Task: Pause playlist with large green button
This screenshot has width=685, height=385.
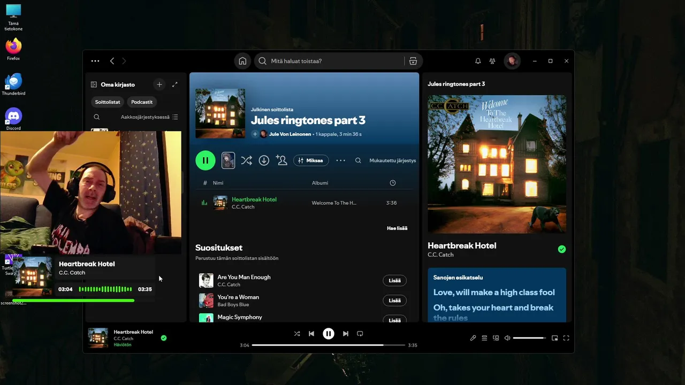Action: coord(205,160)
